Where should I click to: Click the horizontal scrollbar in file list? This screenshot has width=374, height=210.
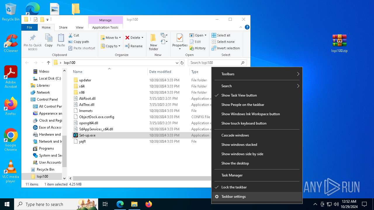142,178
